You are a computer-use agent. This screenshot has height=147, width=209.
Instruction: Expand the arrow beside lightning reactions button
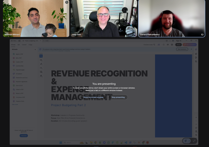pyautogui.click(x=189, y=141)
